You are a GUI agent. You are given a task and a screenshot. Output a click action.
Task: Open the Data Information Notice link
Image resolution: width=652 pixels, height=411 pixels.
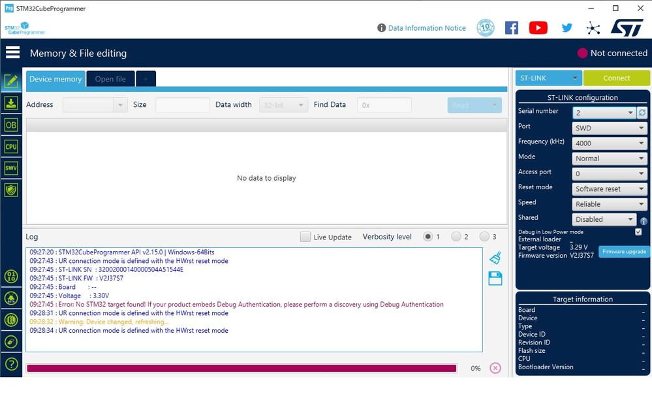(427, 28)
